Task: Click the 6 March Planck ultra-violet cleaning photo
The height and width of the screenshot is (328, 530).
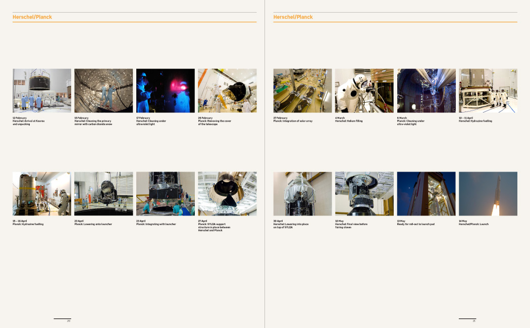Action: click(427, 90)
